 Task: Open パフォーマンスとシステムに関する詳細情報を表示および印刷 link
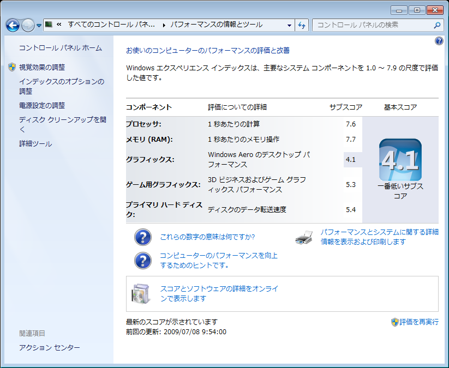(379, 237)
